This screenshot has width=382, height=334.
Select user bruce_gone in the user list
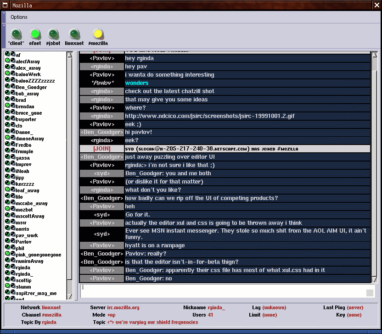[x=29, y=113]
